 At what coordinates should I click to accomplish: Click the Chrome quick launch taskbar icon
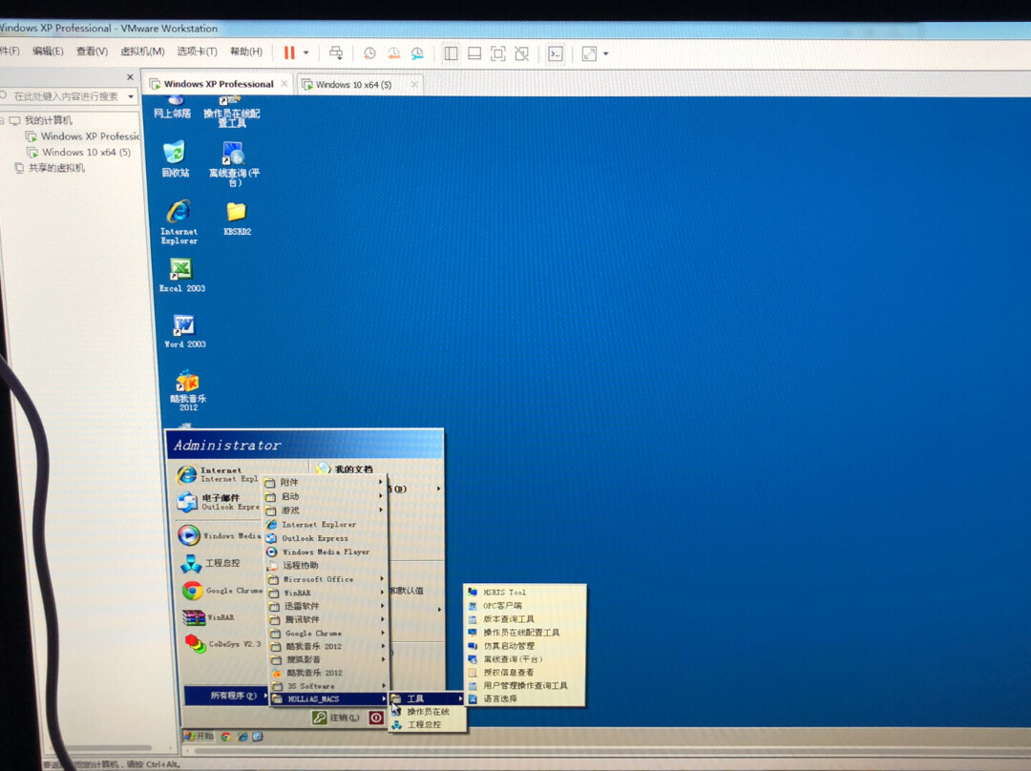point(225,737)
